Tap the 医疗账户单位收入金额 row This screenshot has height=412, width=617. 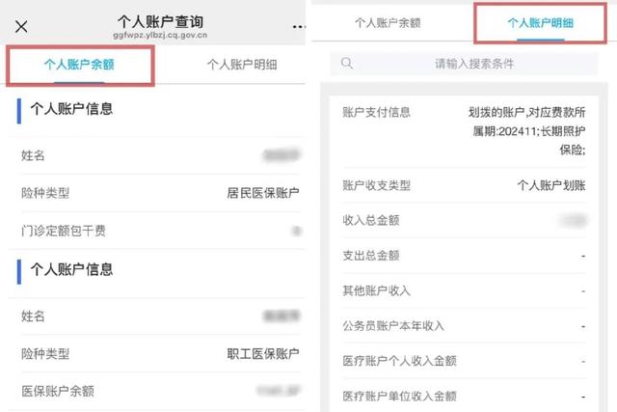pos(464,396)
